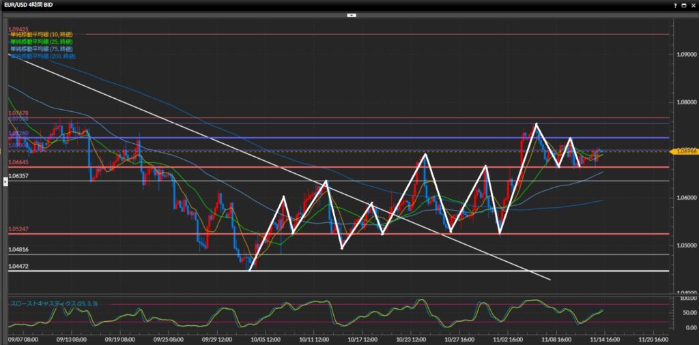Close the EUR/USD chart panel
699x345 pixels.
click(x=693, y=5)
